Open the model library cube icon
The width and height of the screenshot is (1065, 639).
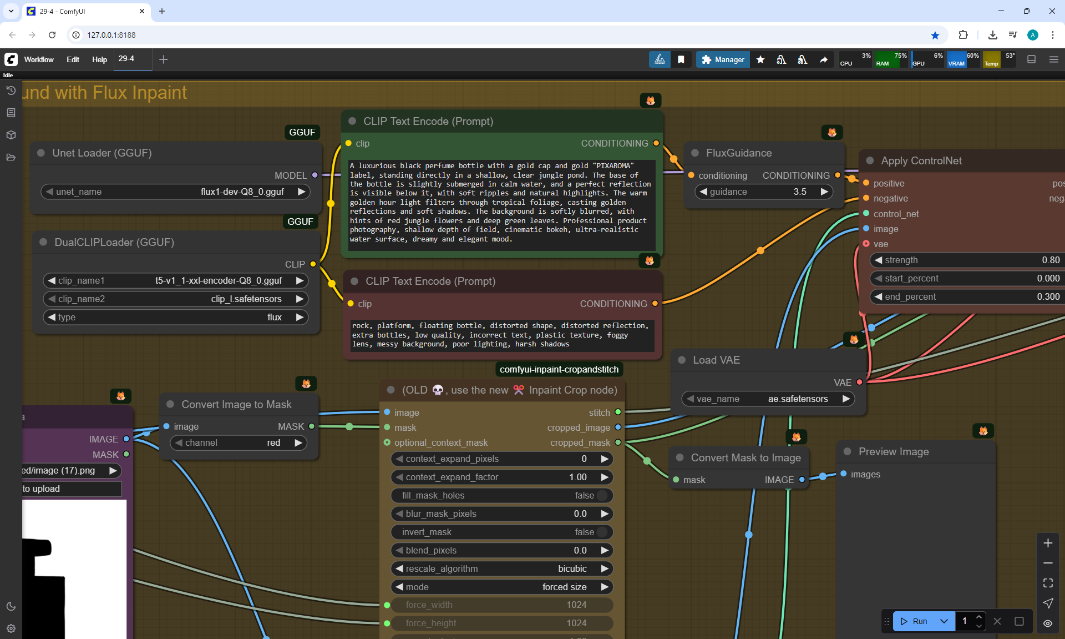point(11,135)
